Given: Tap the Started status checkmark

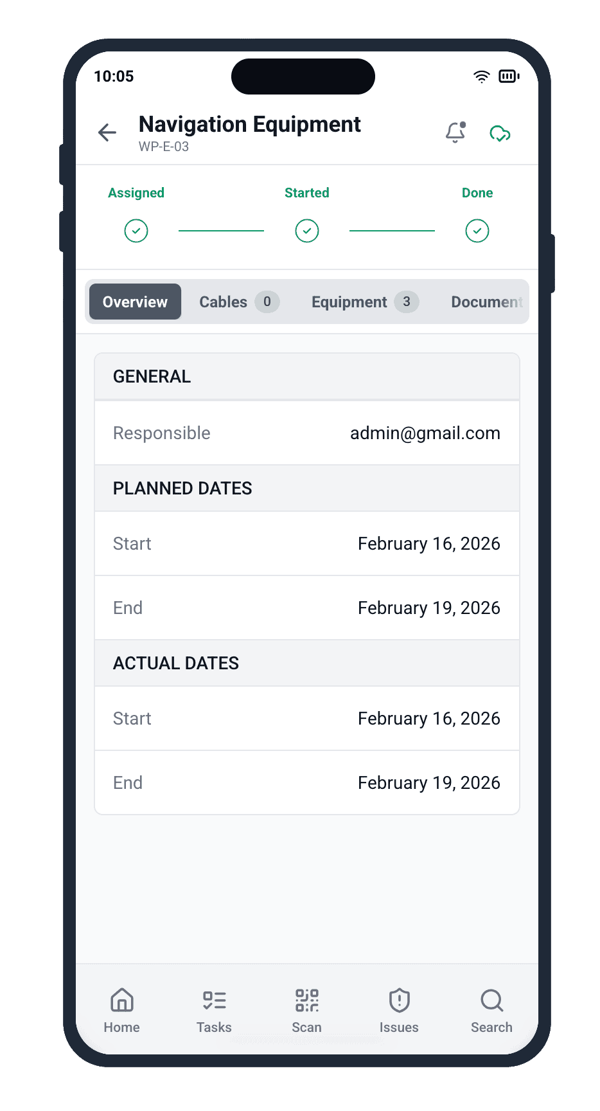Looking at the screenshot, I should [x=306, y=231].
